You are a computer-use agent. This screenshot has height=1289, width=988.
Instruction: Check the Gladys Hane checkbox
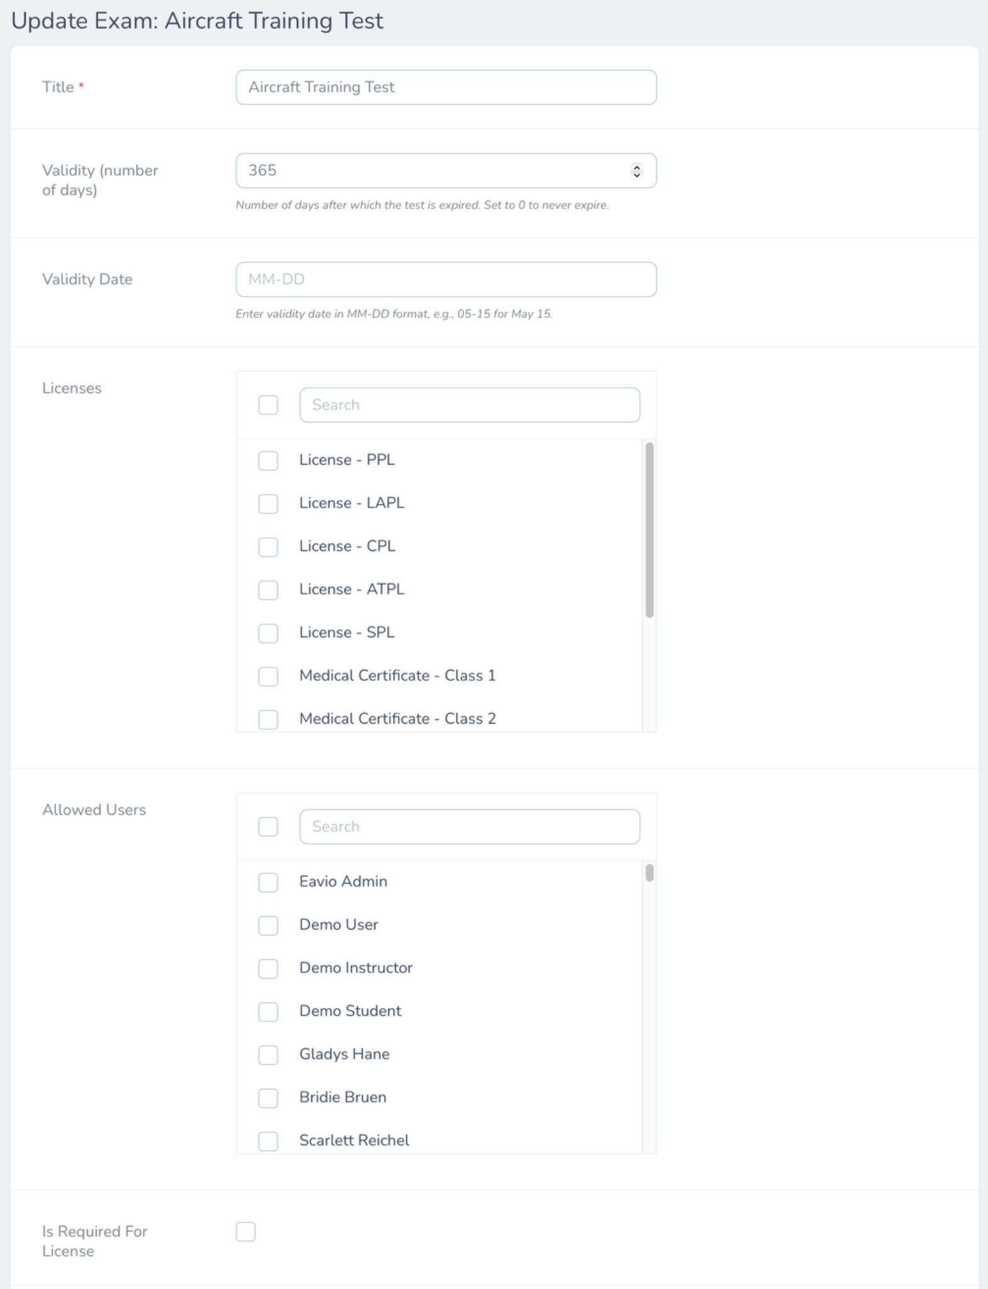(268, 1055)
